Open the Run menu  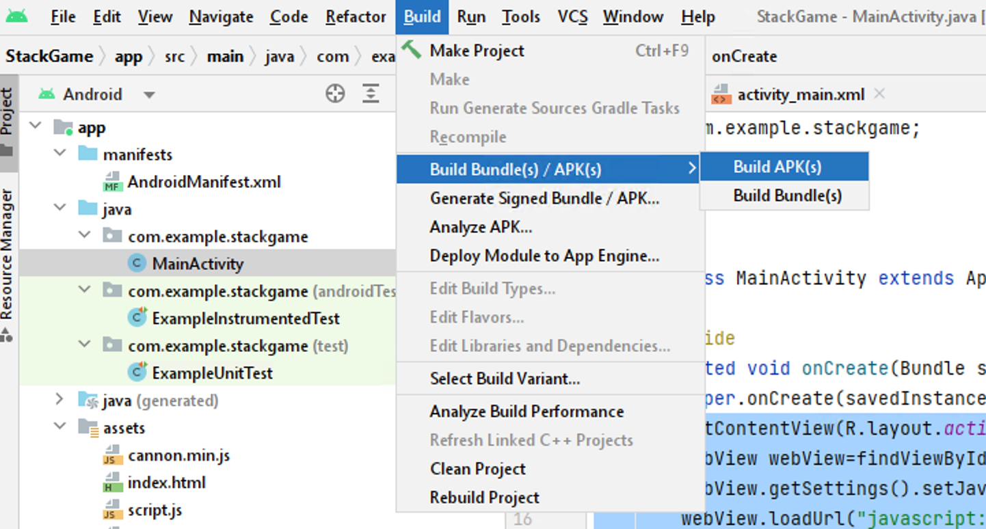471,17
